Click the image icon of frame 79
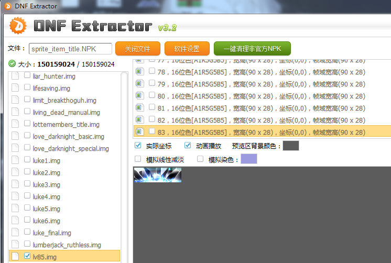The width and height of the screenshot is (391, 263). (x=140, y=83)
